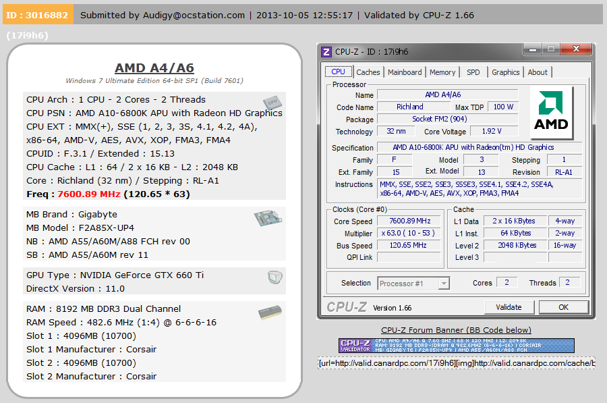Minimize the CPU-Z window
607x403 pixels.
tap(533, 49)
